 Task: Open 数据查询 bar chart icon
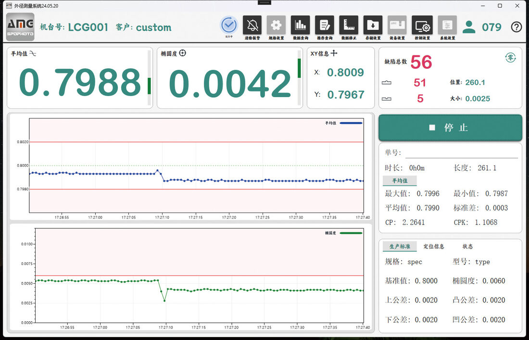pyautogui.click(x=300, y=25)
